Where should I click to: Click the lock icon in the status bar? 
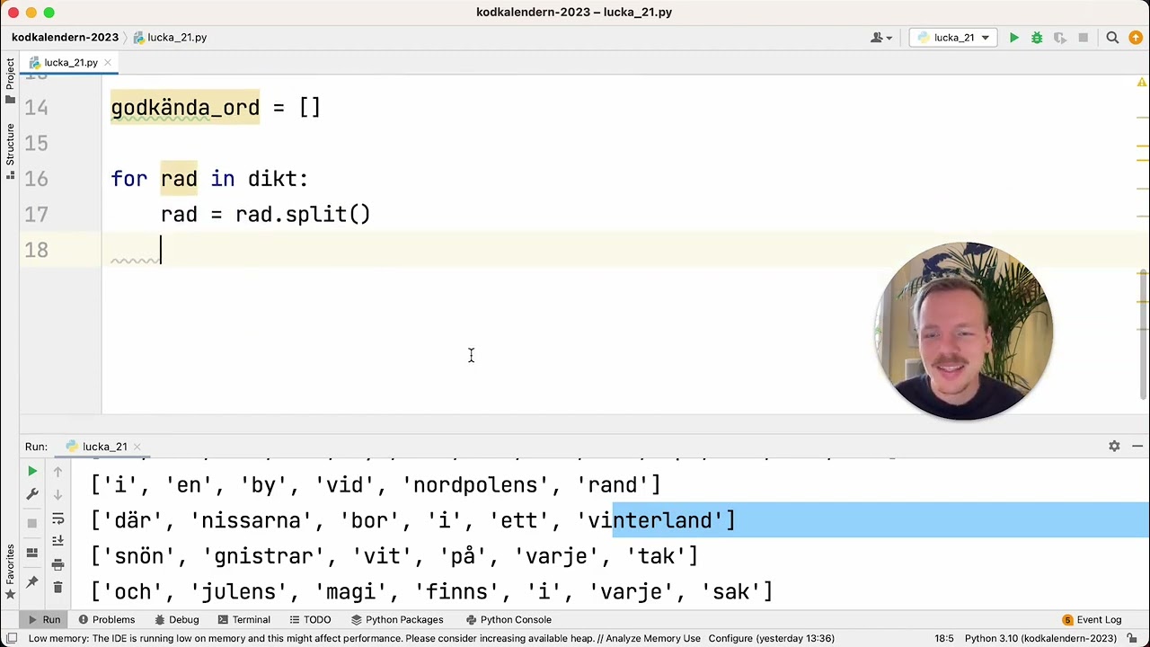1130,638
